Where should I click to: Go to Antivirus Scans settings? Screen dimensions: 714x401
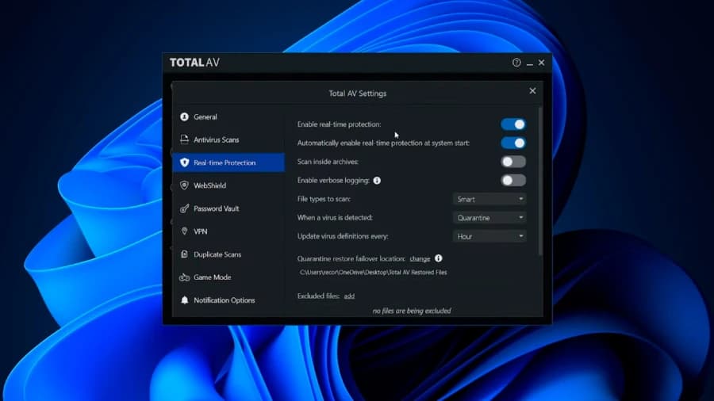pos(228,139)
